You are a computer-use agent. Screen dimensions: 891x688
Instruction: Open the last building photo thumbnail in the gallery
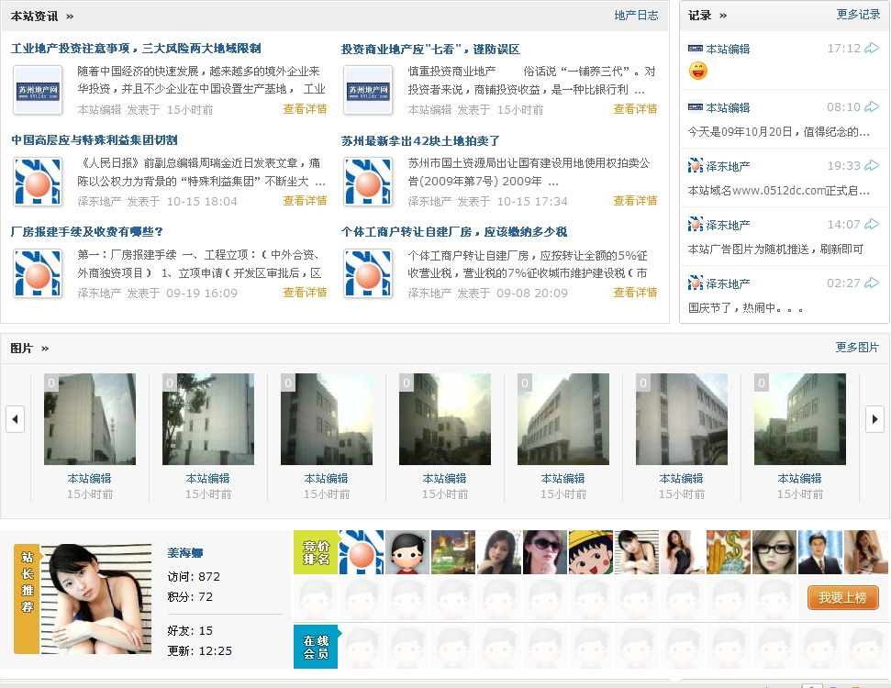pyautogui.click(x=800, y=419)
